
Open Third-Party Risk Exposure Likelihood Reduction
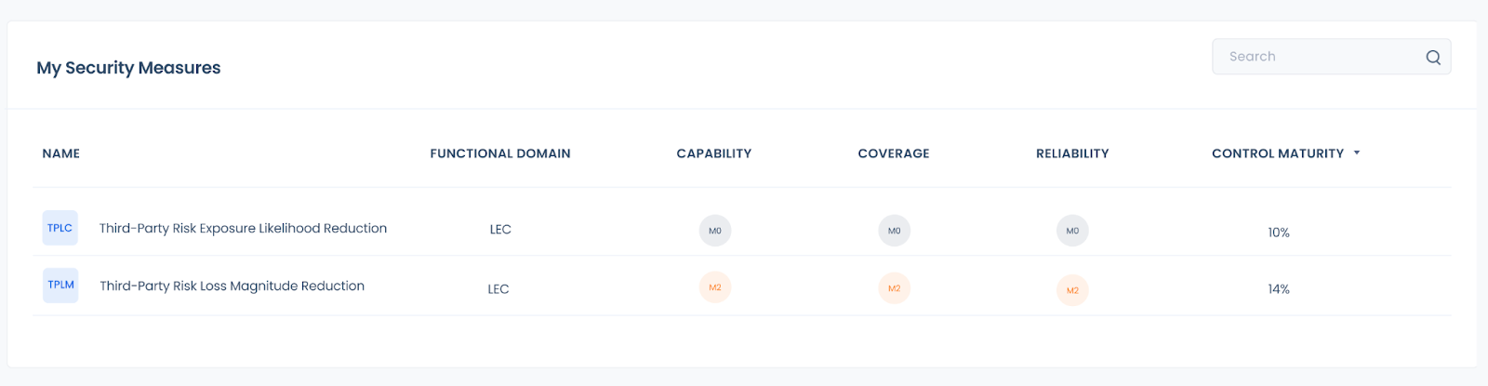pos(244,228)
